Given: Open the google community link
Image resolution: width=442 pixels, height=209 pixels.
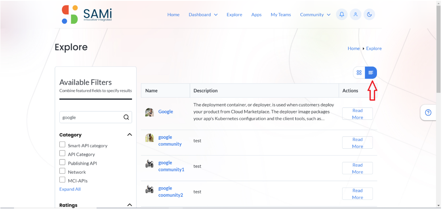Looking at the screenshot, I should click(x=170, y=140).
